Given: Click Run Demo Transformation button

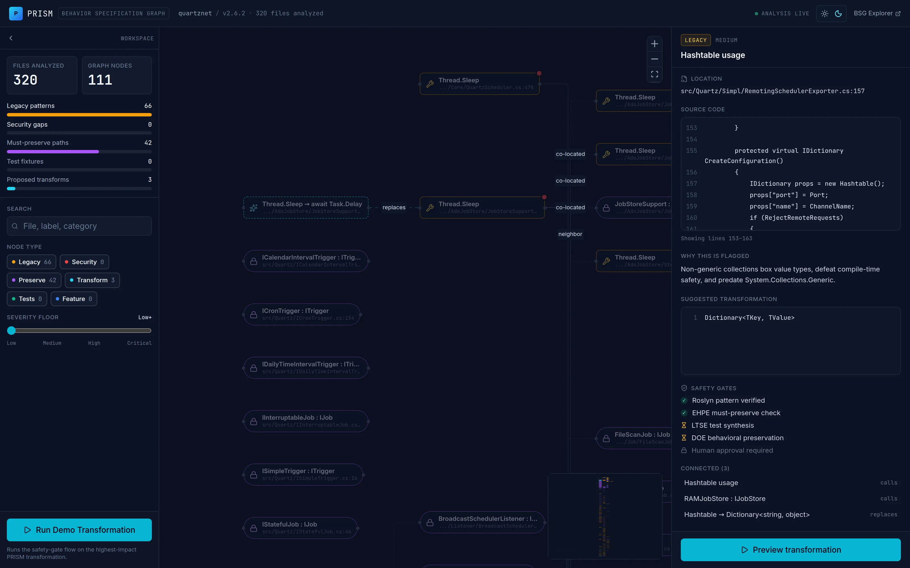Looking at the screenshot, I should pos(79,530).
